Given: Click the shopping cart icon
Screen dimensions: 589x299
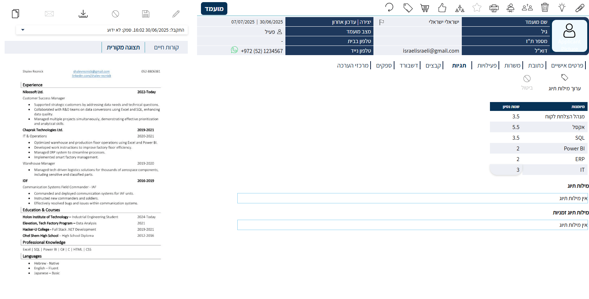Looking at the screenshot, I should click(424, 8).
